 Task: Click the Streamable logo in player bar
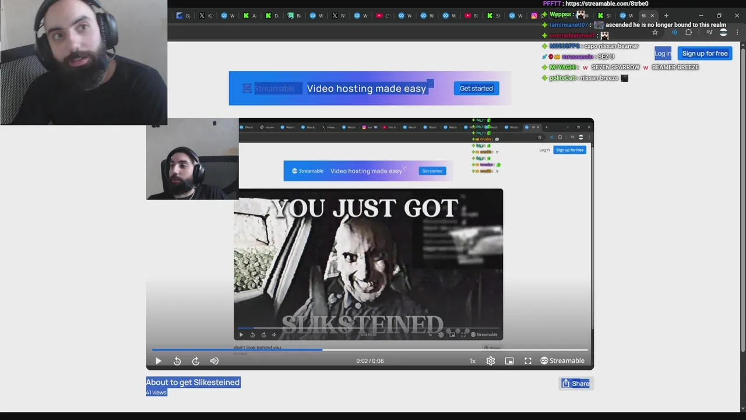562,361
